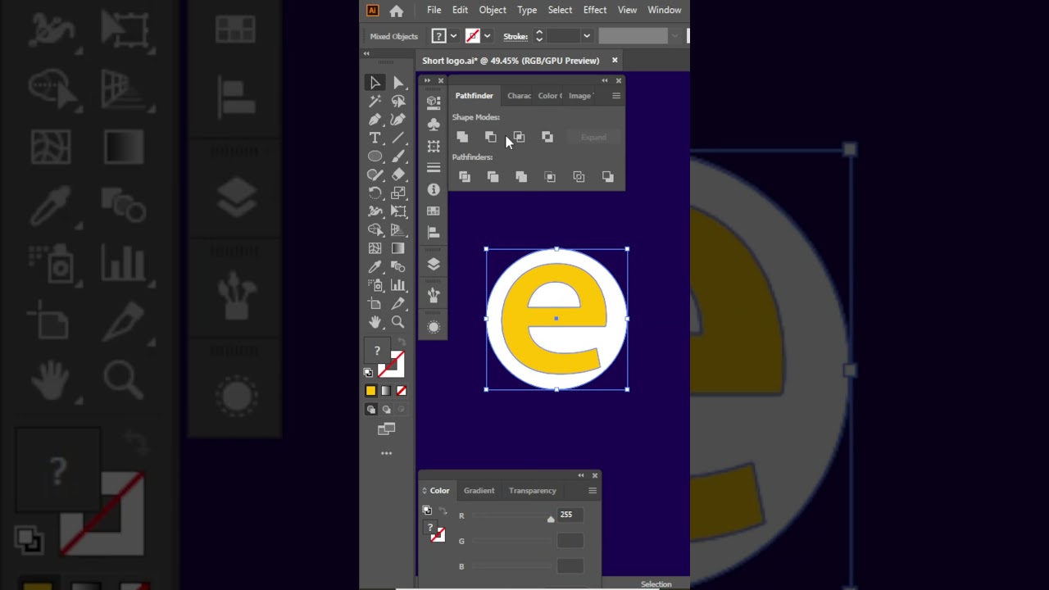Apply Minus Front shape mode
This screenshot has width=1049, height=590.
click(x=491, y=137)
